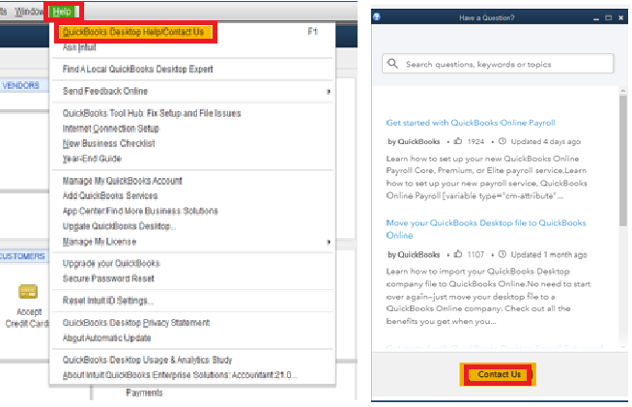Open Get started with QuickBooks Online Payroll
This screenshot has height=407, width=632.
471,123
